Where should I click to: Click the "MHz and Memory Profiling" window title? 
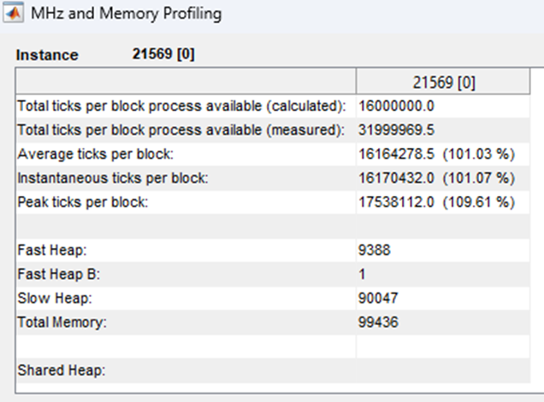[126, 15]
